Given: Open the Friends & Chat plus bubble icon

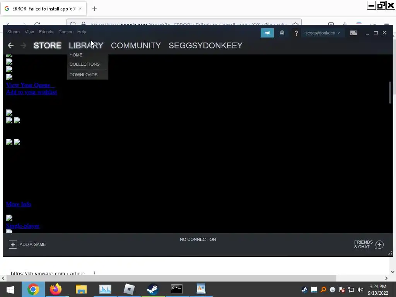Looking at the screenshot, I should coord(379,244).
